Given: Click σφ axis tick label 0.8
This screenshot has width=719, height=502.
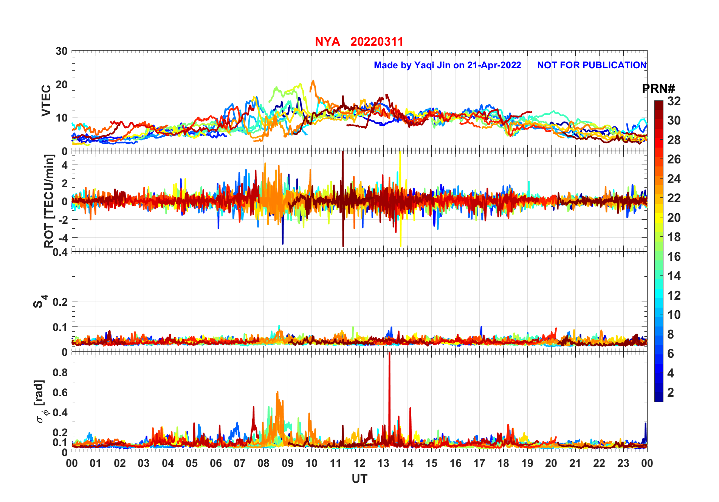Looking at the screenshot, I should pos(60,373).
